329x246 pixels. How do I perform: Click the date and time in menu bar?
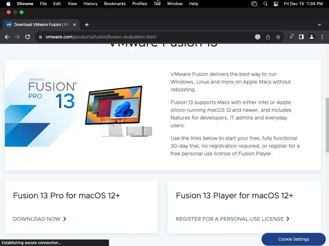[x=303, y=4]
